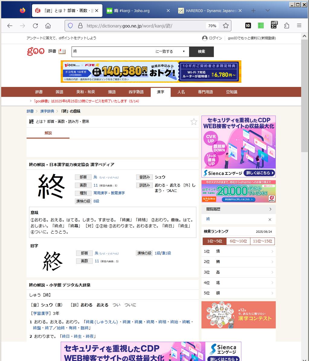Screen dimensions: 309x361
Task: Expand the 閲覧履歴 section arrow
Action: coord(270,209)
